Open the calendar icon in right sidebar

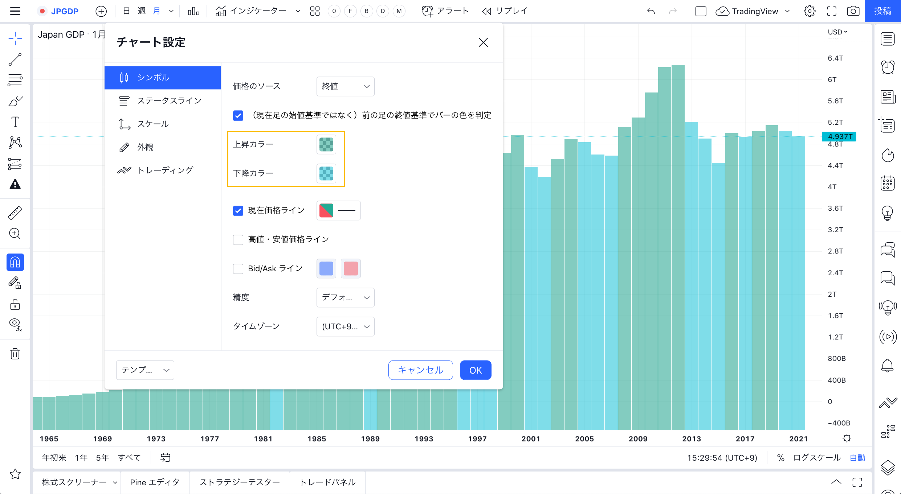pyautogui.click(x=888, y=183)
